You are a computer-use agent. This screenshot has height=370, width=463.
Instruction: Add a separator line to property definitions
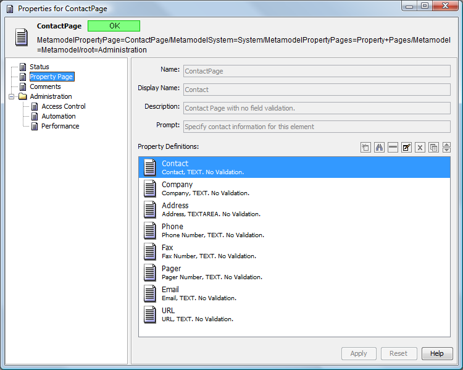(393, 147)
